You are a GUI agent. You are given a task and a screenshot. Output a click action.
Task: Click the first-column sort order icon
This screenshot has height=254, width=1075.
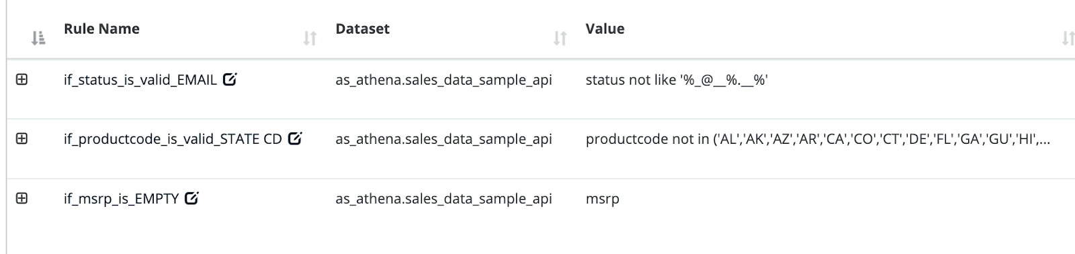[x=38, y=39]
